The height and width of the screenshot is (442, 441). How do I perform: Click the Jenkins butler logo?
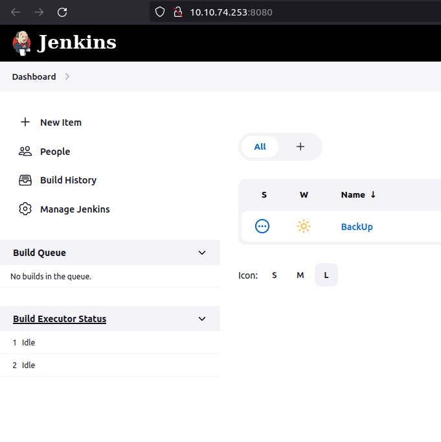21,43
